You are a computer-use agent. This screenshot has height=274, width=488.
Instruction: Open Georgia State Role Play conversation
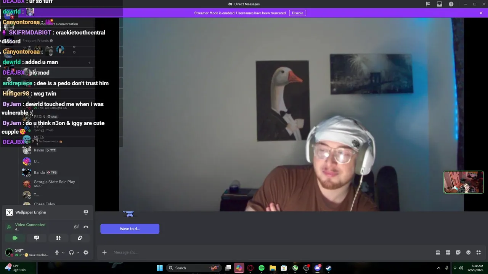[57, 183]
